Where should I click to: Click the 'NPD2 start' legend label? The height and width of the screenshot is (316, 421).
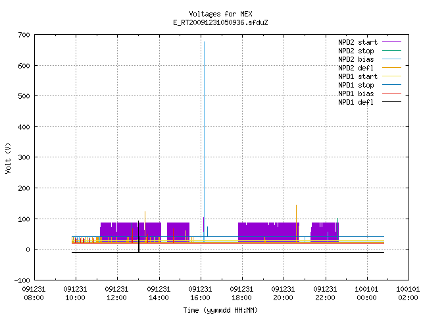(358, 42)
